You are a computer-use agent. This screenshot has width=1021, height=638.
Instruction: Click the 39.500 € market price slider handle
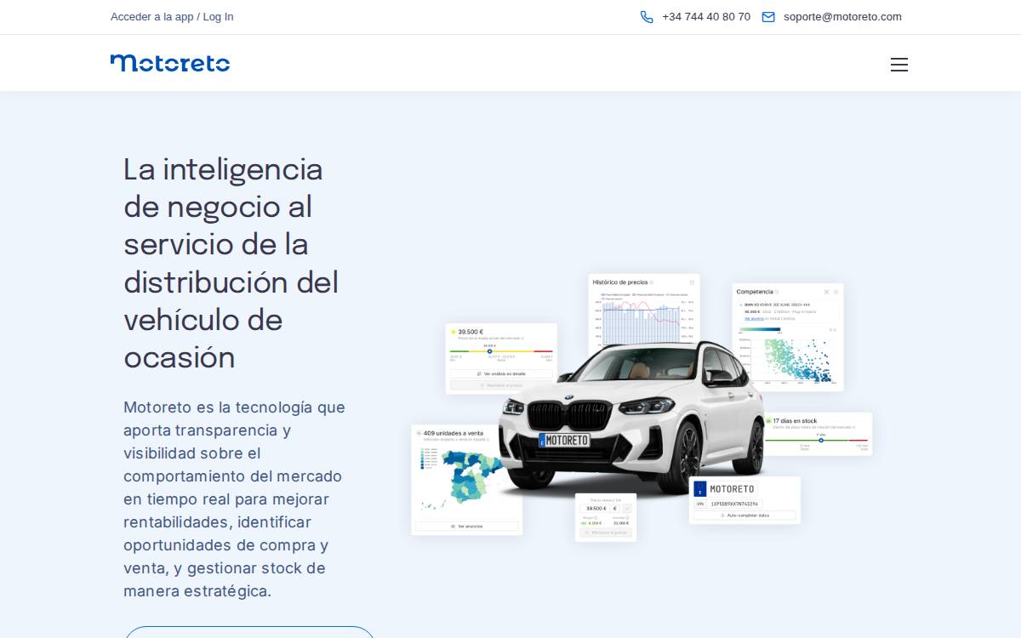(x=489, y=351)
